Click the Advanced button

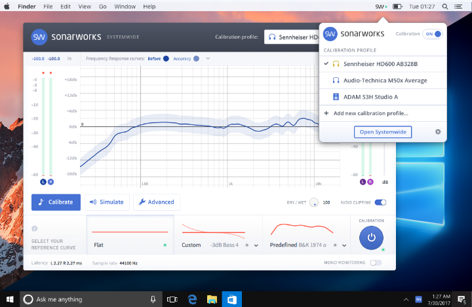click(x=157, y=202)
